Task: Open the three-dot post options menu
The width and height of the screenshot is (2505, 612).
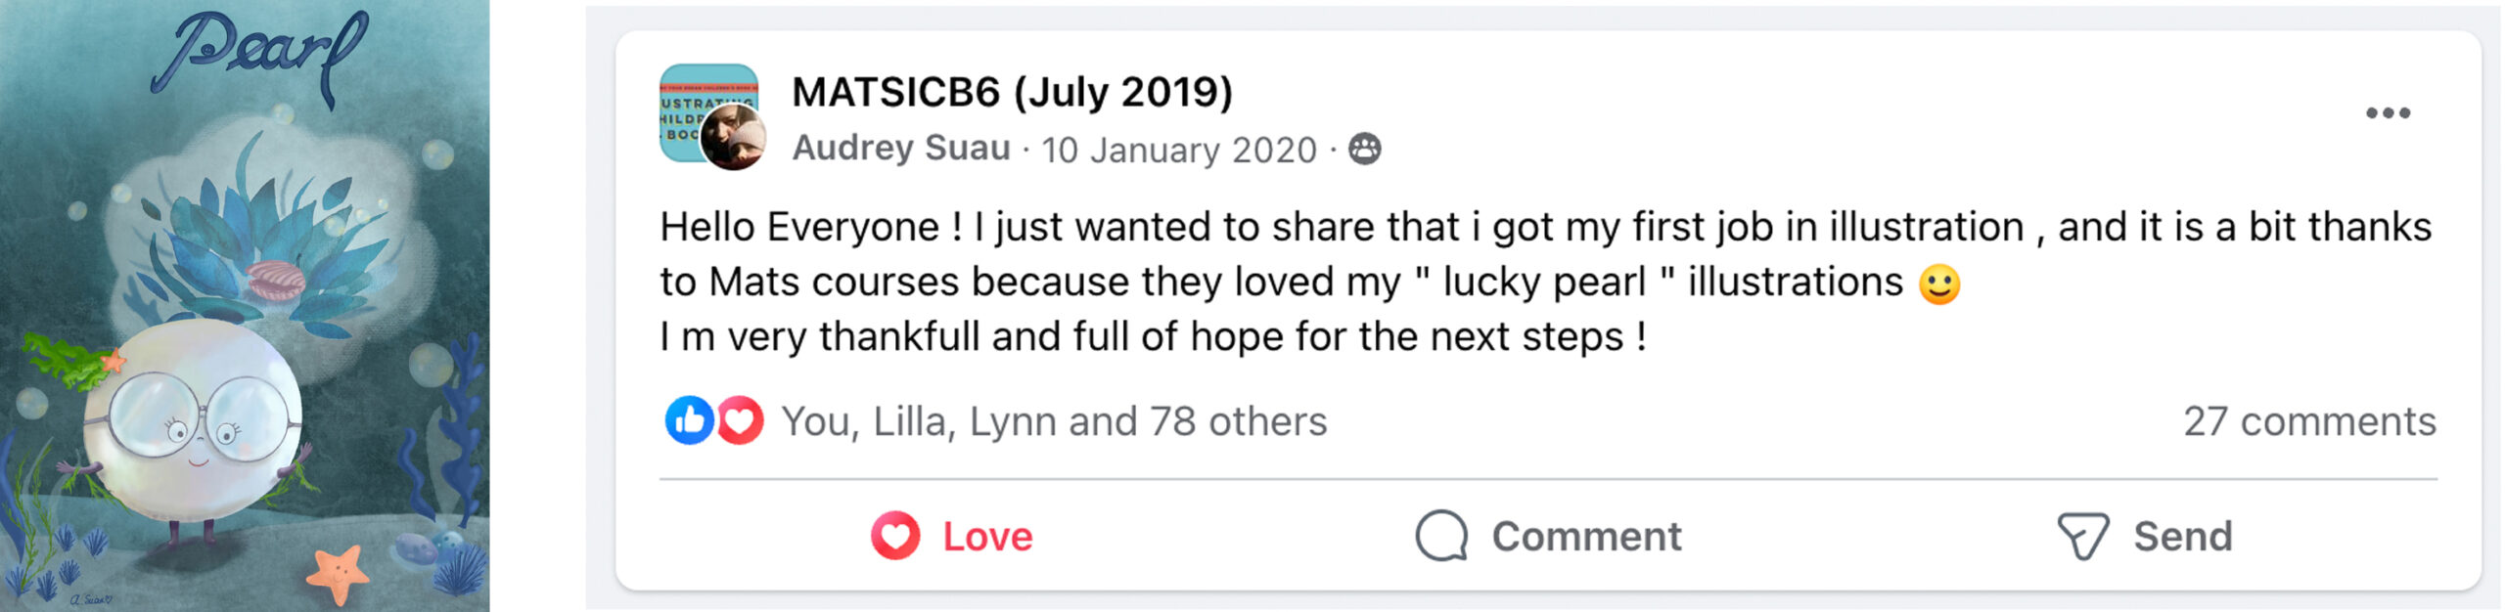Action: [x=2387, y=113]
